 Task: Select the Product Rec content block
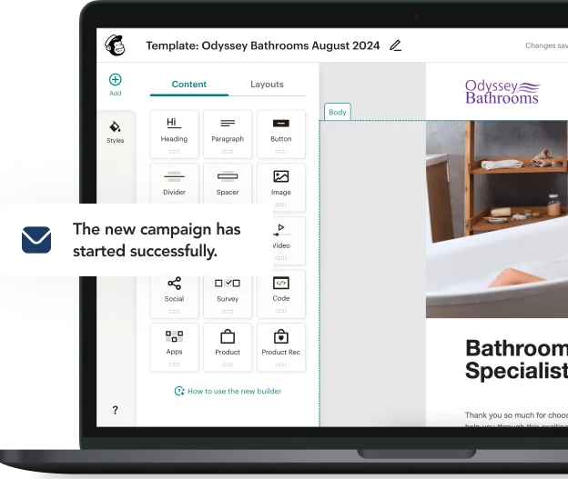coord(281,347)
